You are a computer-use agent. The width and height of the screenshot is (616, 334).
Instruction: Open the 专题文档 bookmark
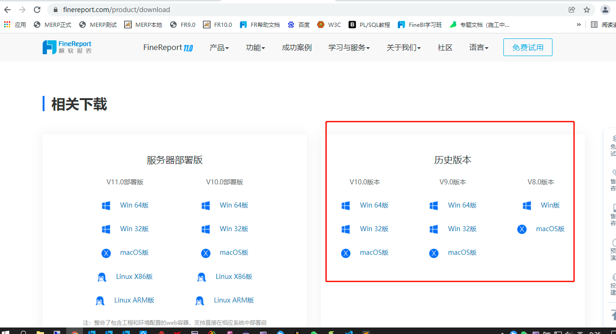479,25
